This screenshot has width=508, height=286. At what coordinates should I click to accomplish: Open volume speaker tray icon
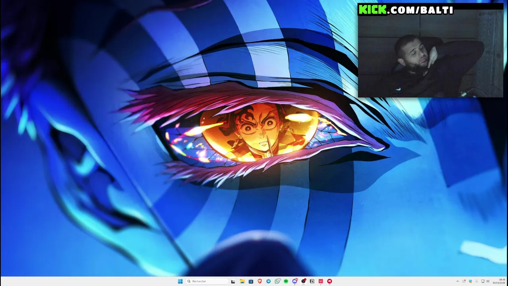(x=488, y=281)
